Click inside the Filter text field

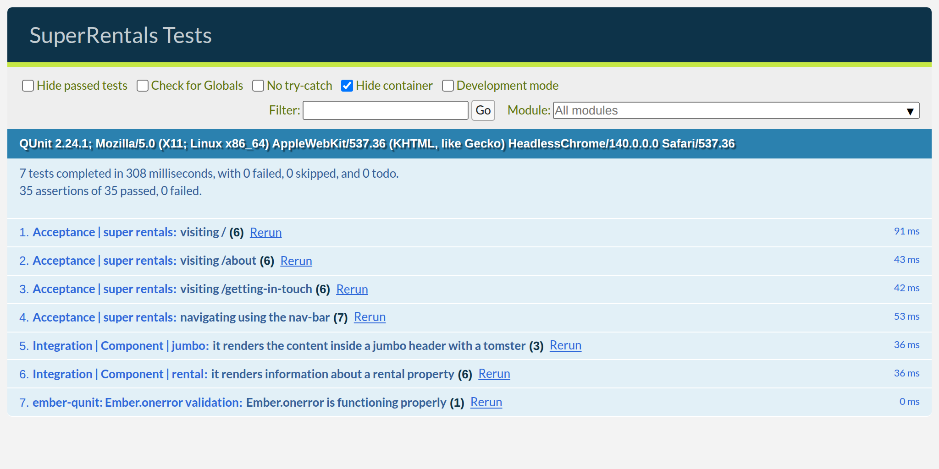point(385,110)
